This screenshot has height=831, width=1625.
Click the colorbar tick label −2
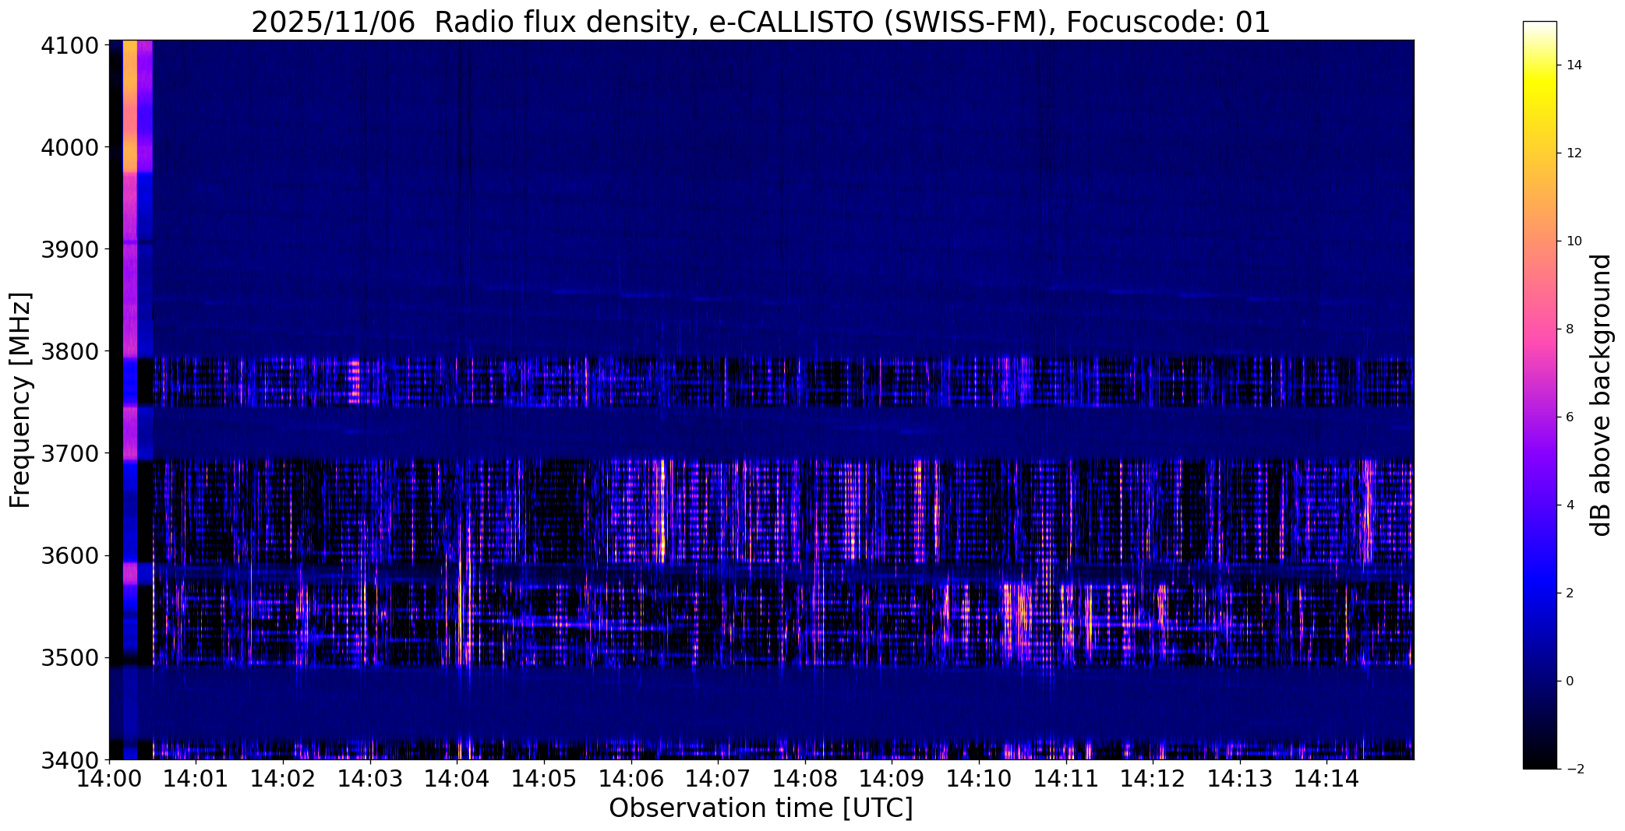coord(1574,769)
